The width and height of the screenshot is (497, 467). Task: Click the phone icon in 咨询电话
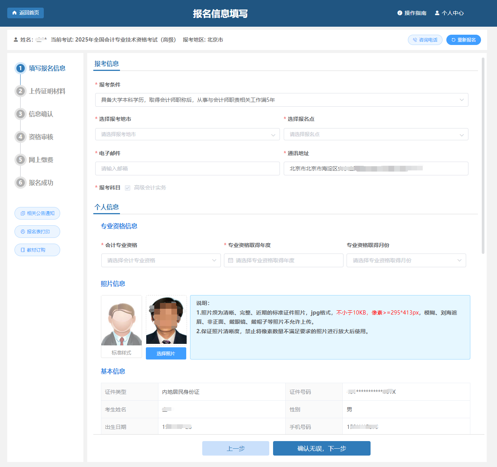point(415,40)
